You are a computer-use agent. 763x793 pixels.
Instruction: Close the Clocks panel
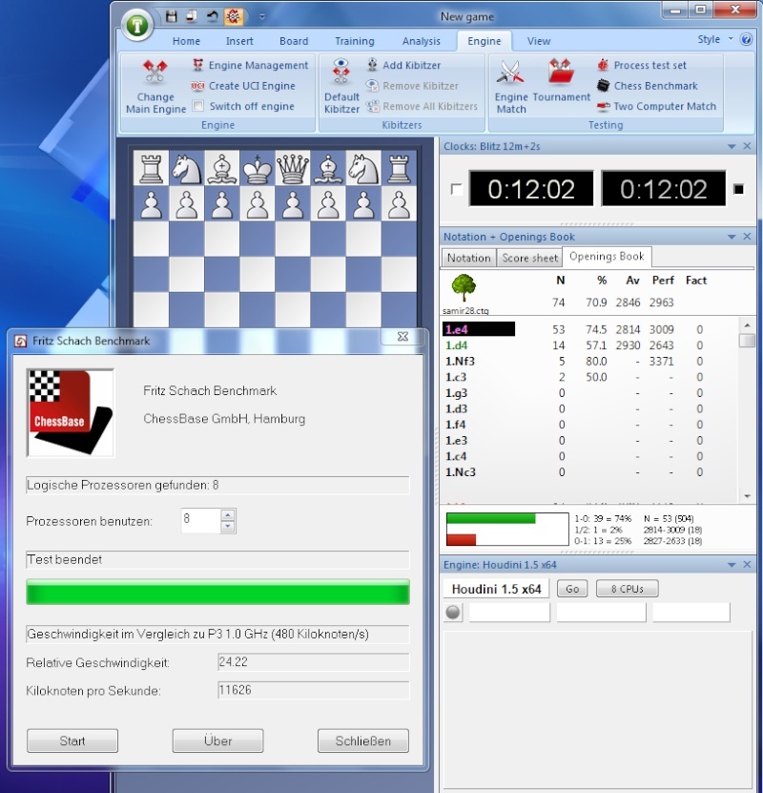748,146
